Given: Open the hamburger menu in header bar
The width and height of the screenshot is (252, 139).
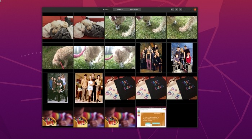Looking at the screenshot, I should (x=180, y=10).
